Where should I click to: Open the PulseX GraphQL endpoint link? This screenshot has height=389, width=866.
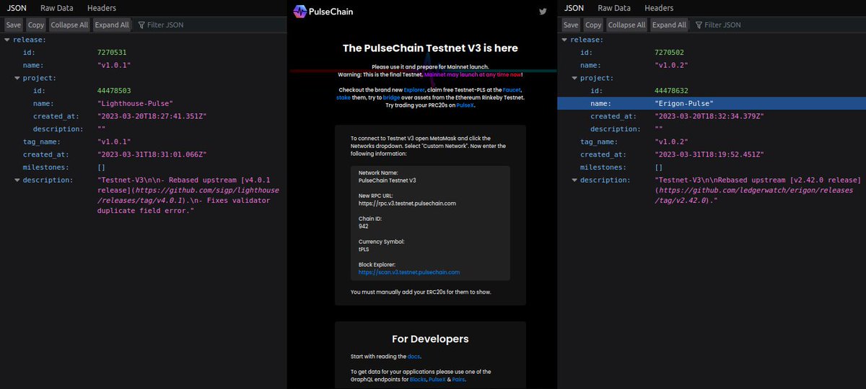437,379
